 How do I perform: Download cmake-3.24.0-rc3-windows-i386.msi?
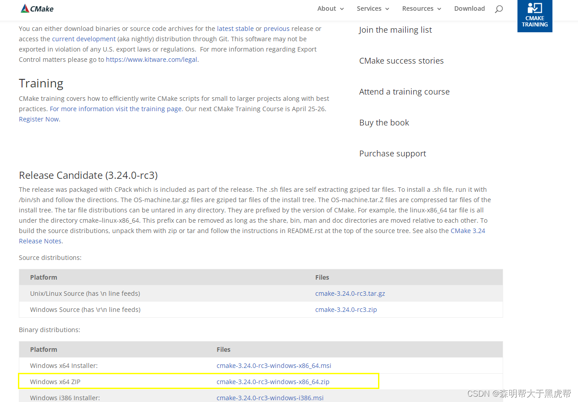coord(270,398)
